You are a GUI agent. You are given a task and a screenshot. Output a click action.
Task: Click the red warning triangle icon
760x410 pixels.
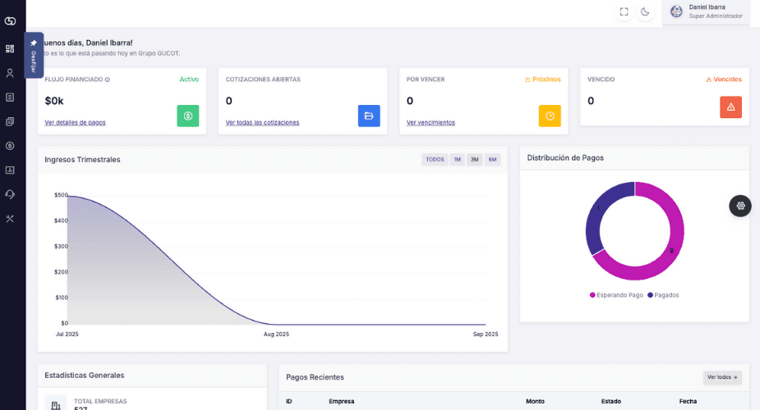click(x=730, y=107)
